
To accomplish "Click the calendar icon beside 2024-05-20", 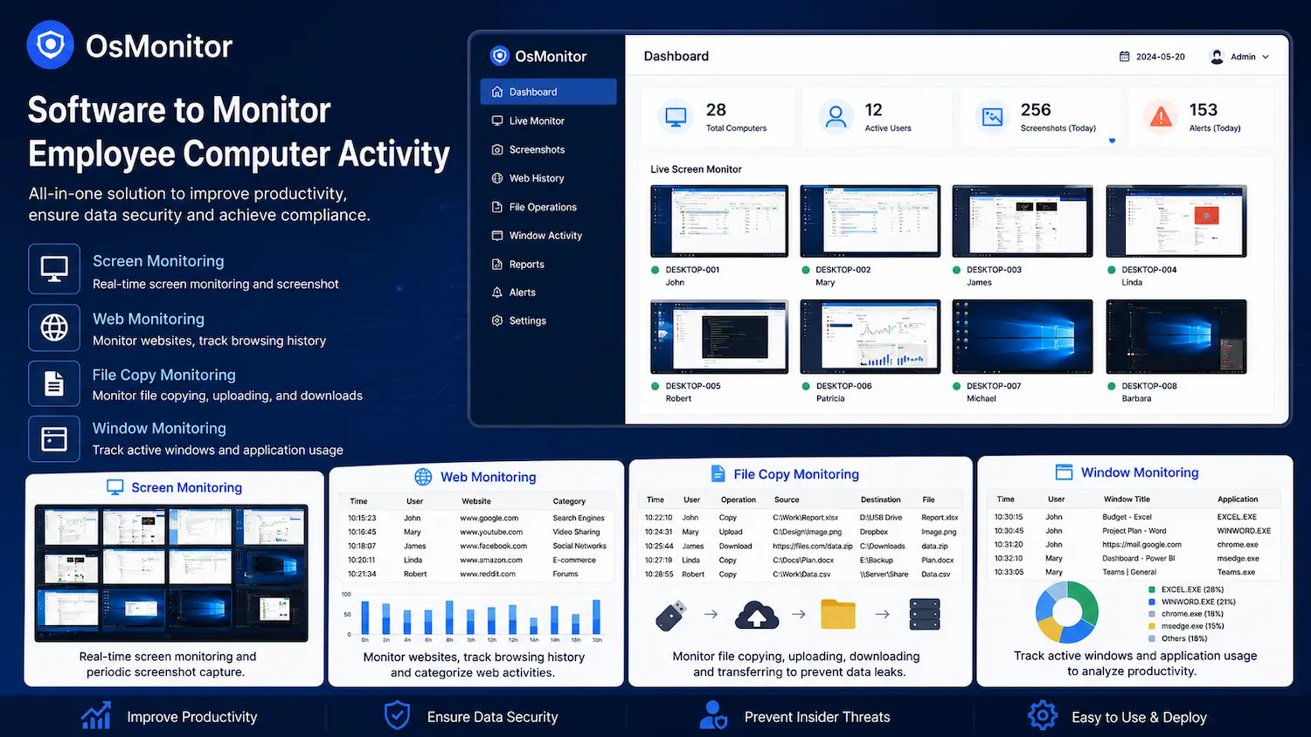I will (1124, 57).
